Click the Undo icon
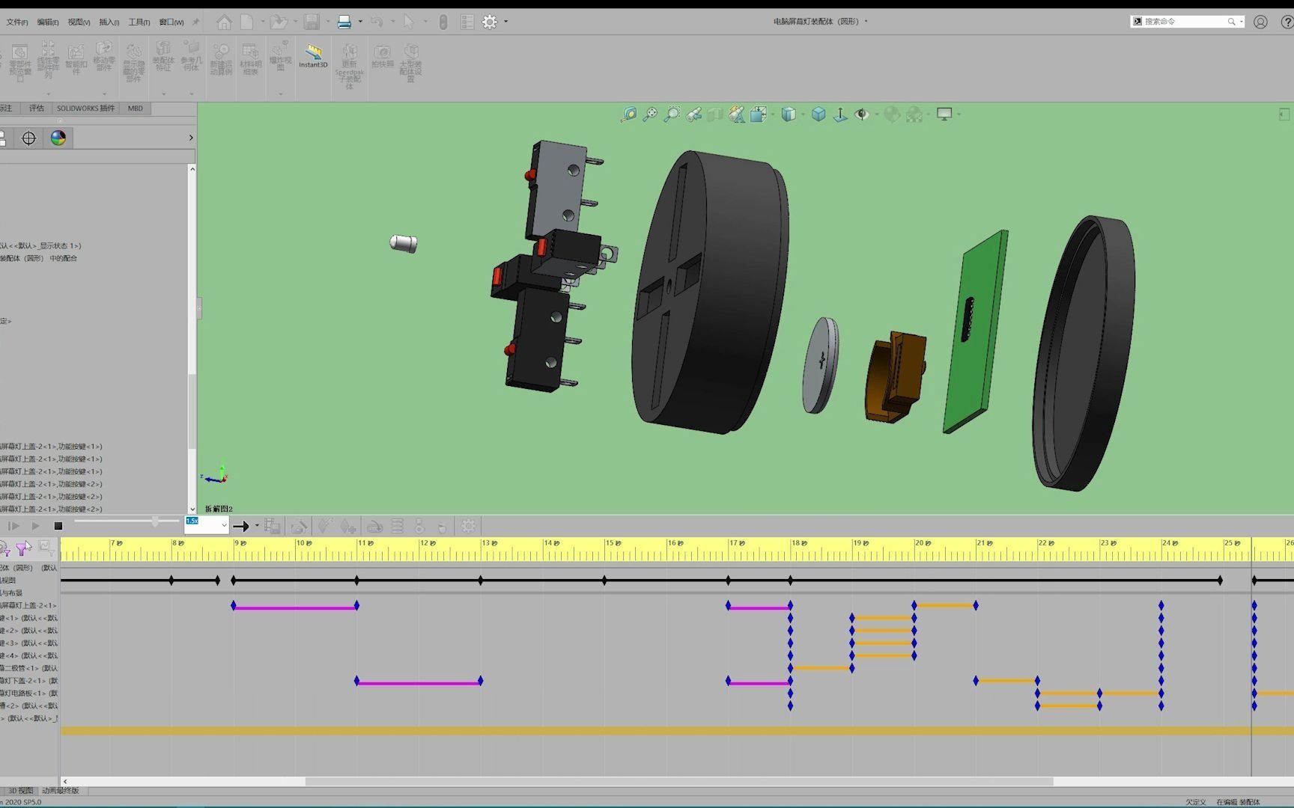 [377, 22]
